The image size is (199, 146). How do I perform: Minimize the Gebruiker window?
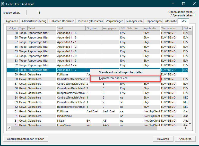coord(173,4)
